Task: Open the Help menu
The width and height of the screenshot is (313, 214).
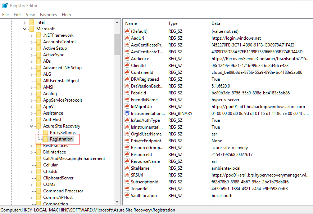Action: coord(66,14)
